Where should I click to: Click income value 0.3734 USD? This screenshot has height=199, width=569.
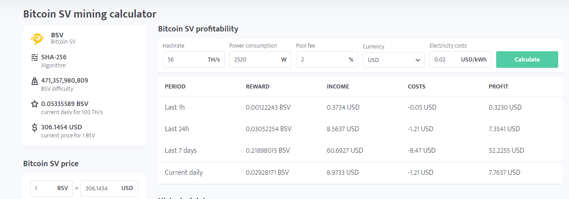tap(343, 107)
